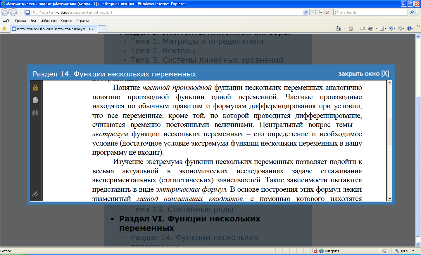Open the Page tools menu icon
The height and width of the screenshot is (255, 421).
coord(383,28)
